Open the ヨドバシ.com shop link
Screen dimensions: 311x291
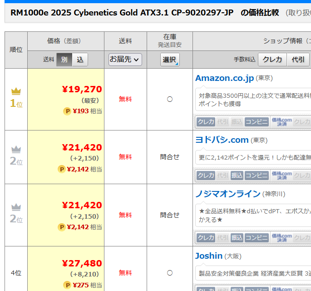coord(222,140)
